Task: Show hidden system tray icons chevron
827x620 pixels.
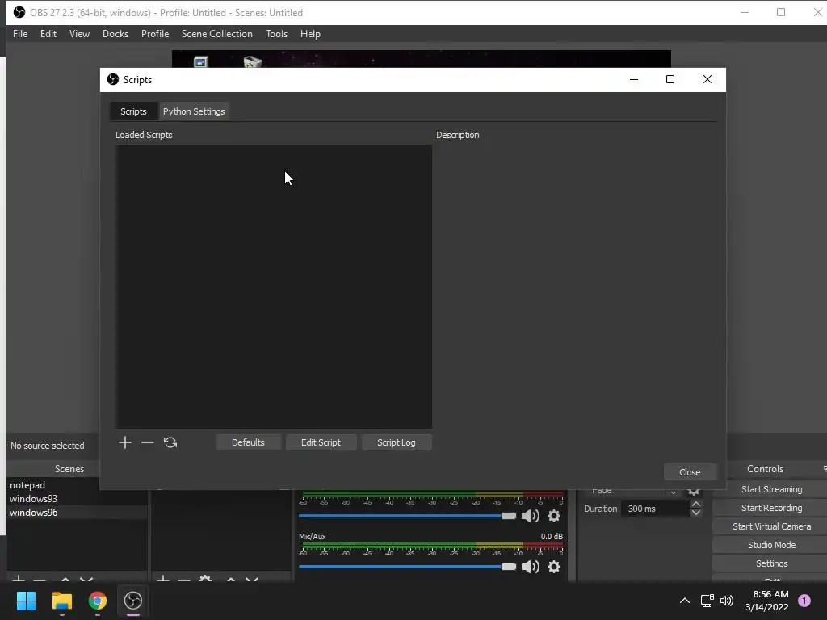Action: pyautogui.click(x=685, y=601)
